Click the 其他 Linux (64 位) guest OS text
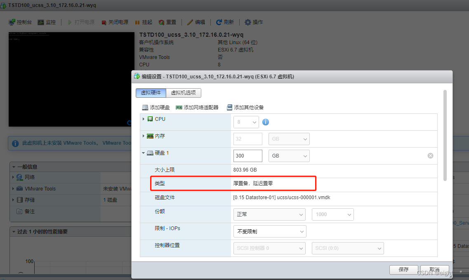 [x=238, y=42]
